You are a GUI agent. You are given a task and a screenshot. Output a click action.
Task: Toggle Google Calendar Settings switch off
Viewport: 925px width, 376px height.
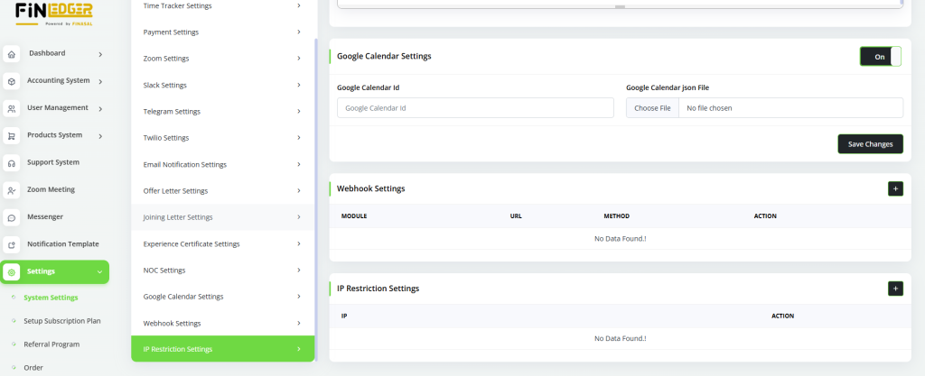[x=880, y=56]
